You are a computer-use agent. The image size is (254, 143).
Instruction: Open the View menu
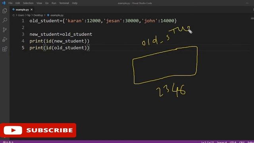click(39, 3)
